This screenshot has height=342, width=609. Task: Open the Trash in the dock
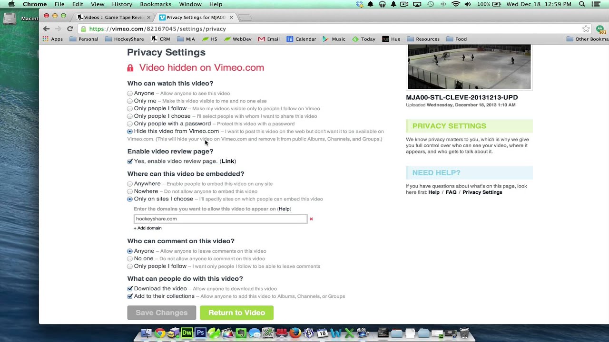(x=464, y=333)
